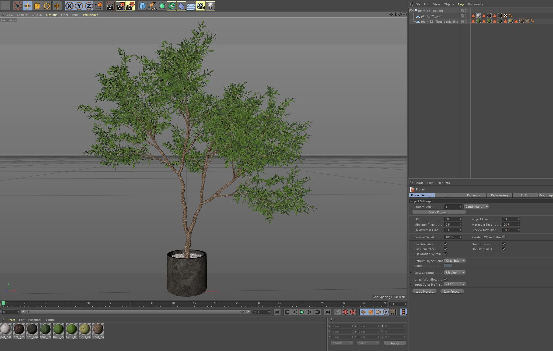Open the Edit Render Settings icon

[130, 6]
